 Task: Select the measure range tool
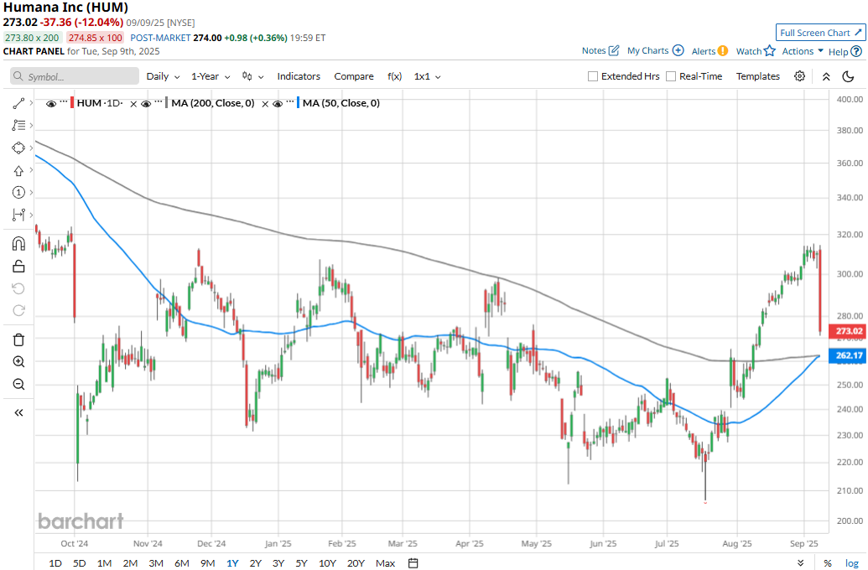(x=18, y=214)
